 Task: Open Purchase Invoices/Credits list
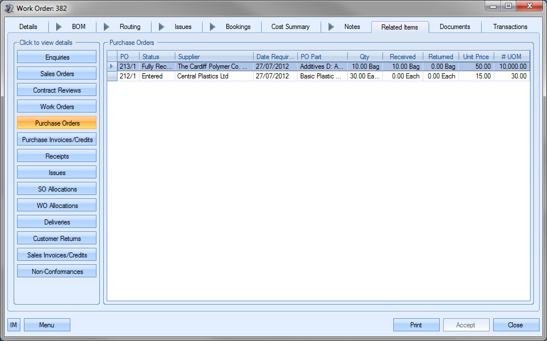click(57, 140)
